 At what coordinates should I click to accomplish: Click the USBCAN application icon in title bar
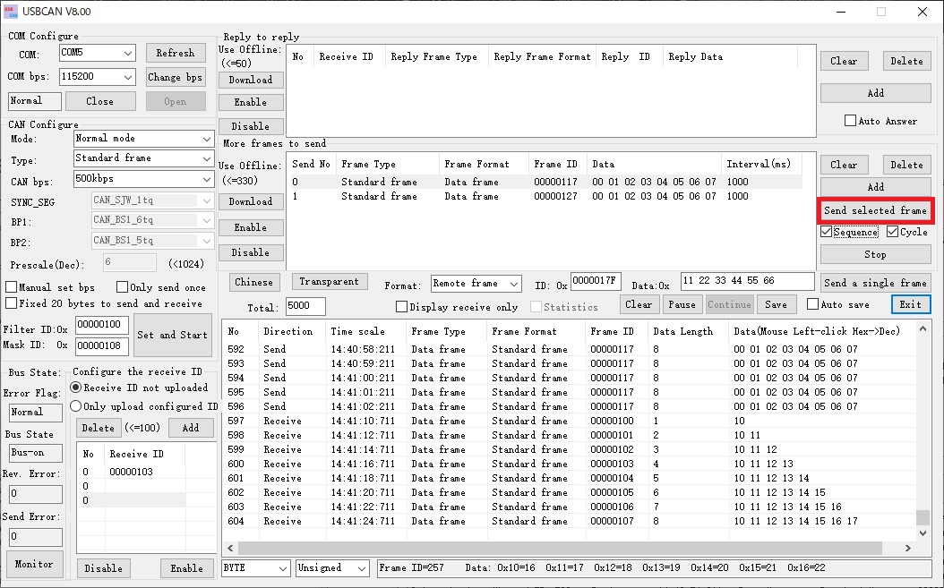(11, 12)
